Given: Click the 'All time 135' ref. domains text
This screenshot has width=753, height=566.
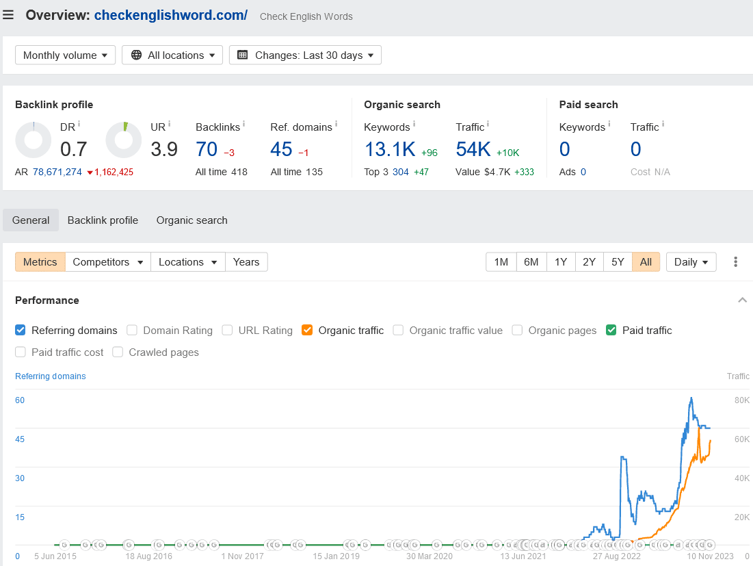Looking at the screenshot, I should click(297, 172).
